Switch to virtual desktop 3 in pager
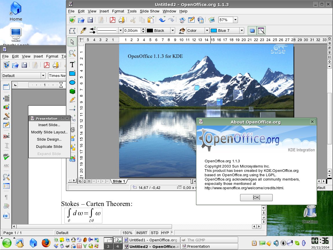 pos(108,247)
